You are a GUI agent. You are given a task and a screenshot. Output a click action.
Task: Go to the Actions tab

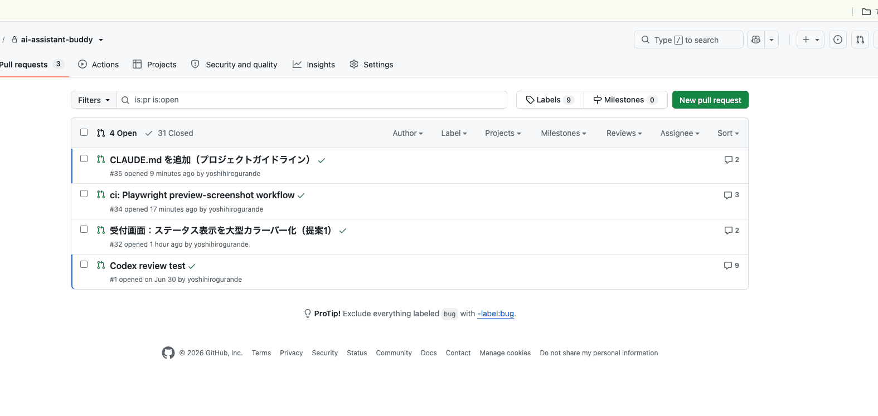[99, 65]
